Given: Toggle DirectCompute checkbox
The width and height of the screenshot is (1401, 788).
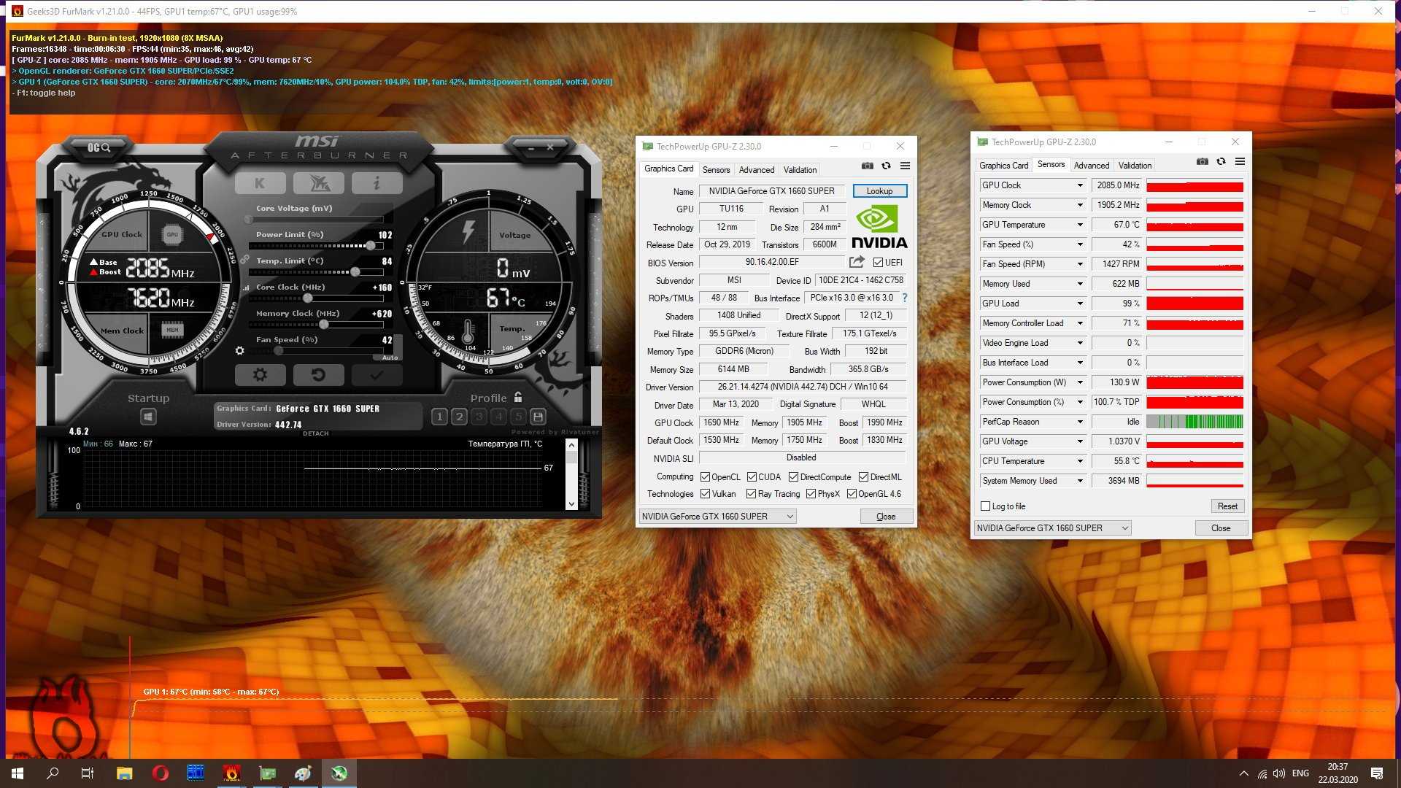Looking at the screenshot, I should pyautogui.click(x=793, y=477).
